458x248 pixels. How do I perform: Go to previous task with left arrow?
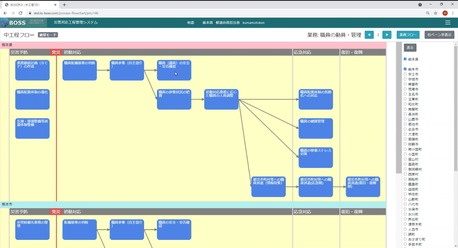point(369,35)
